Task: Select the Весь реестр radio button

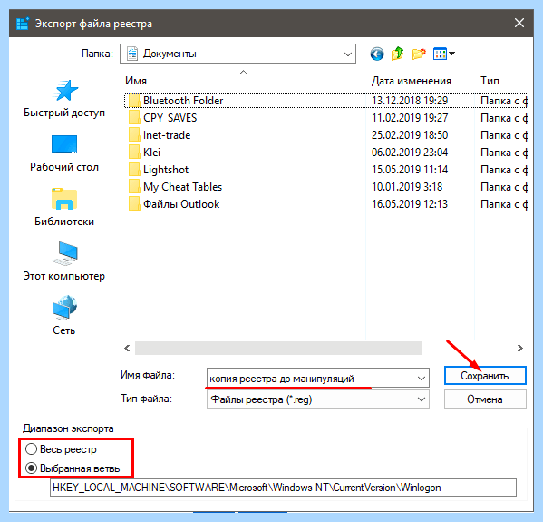Action: [31, 449]
